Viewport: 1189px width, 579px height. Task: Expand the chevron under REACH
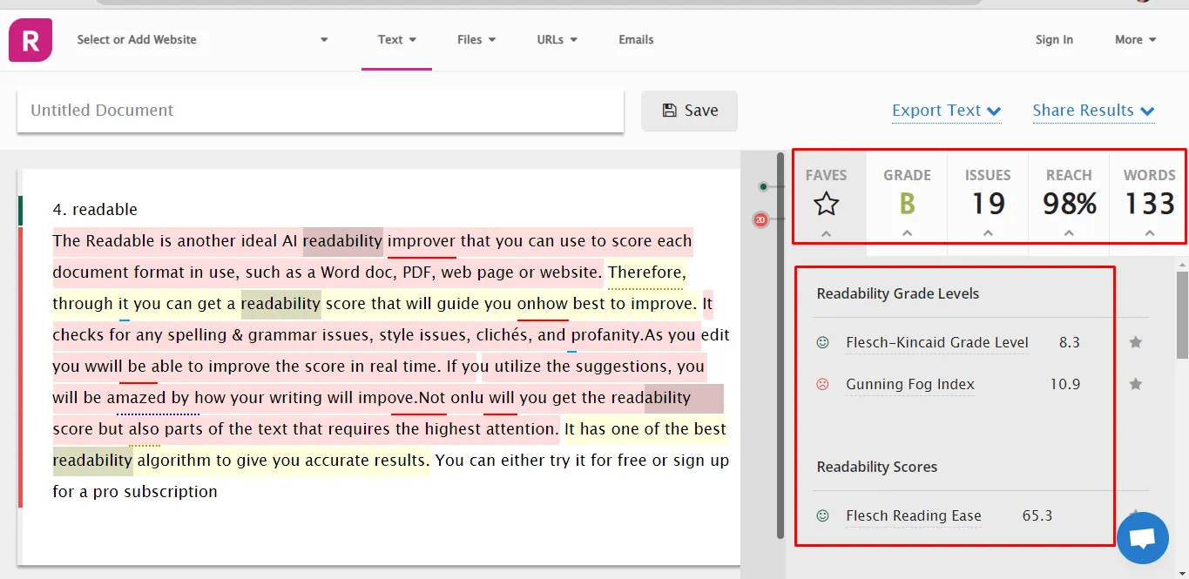(x=1069, y=233)
